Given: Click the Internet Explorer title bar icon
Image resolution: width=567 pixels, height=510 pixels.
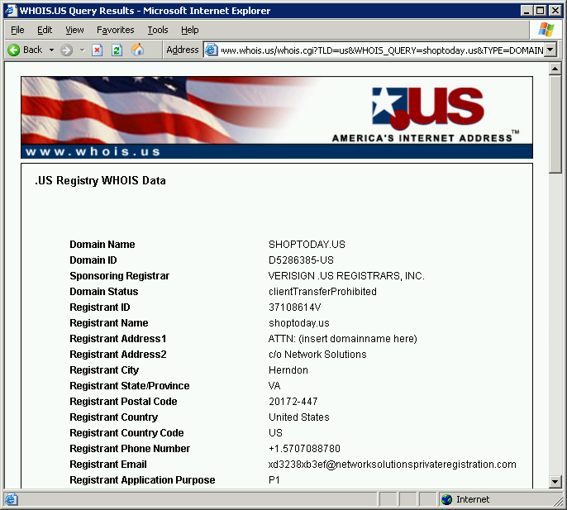Looking at the screenshot, I should pyautogui.click(x=11, y=11).
